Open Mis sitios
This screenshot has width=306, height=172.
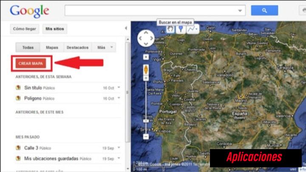55,29
